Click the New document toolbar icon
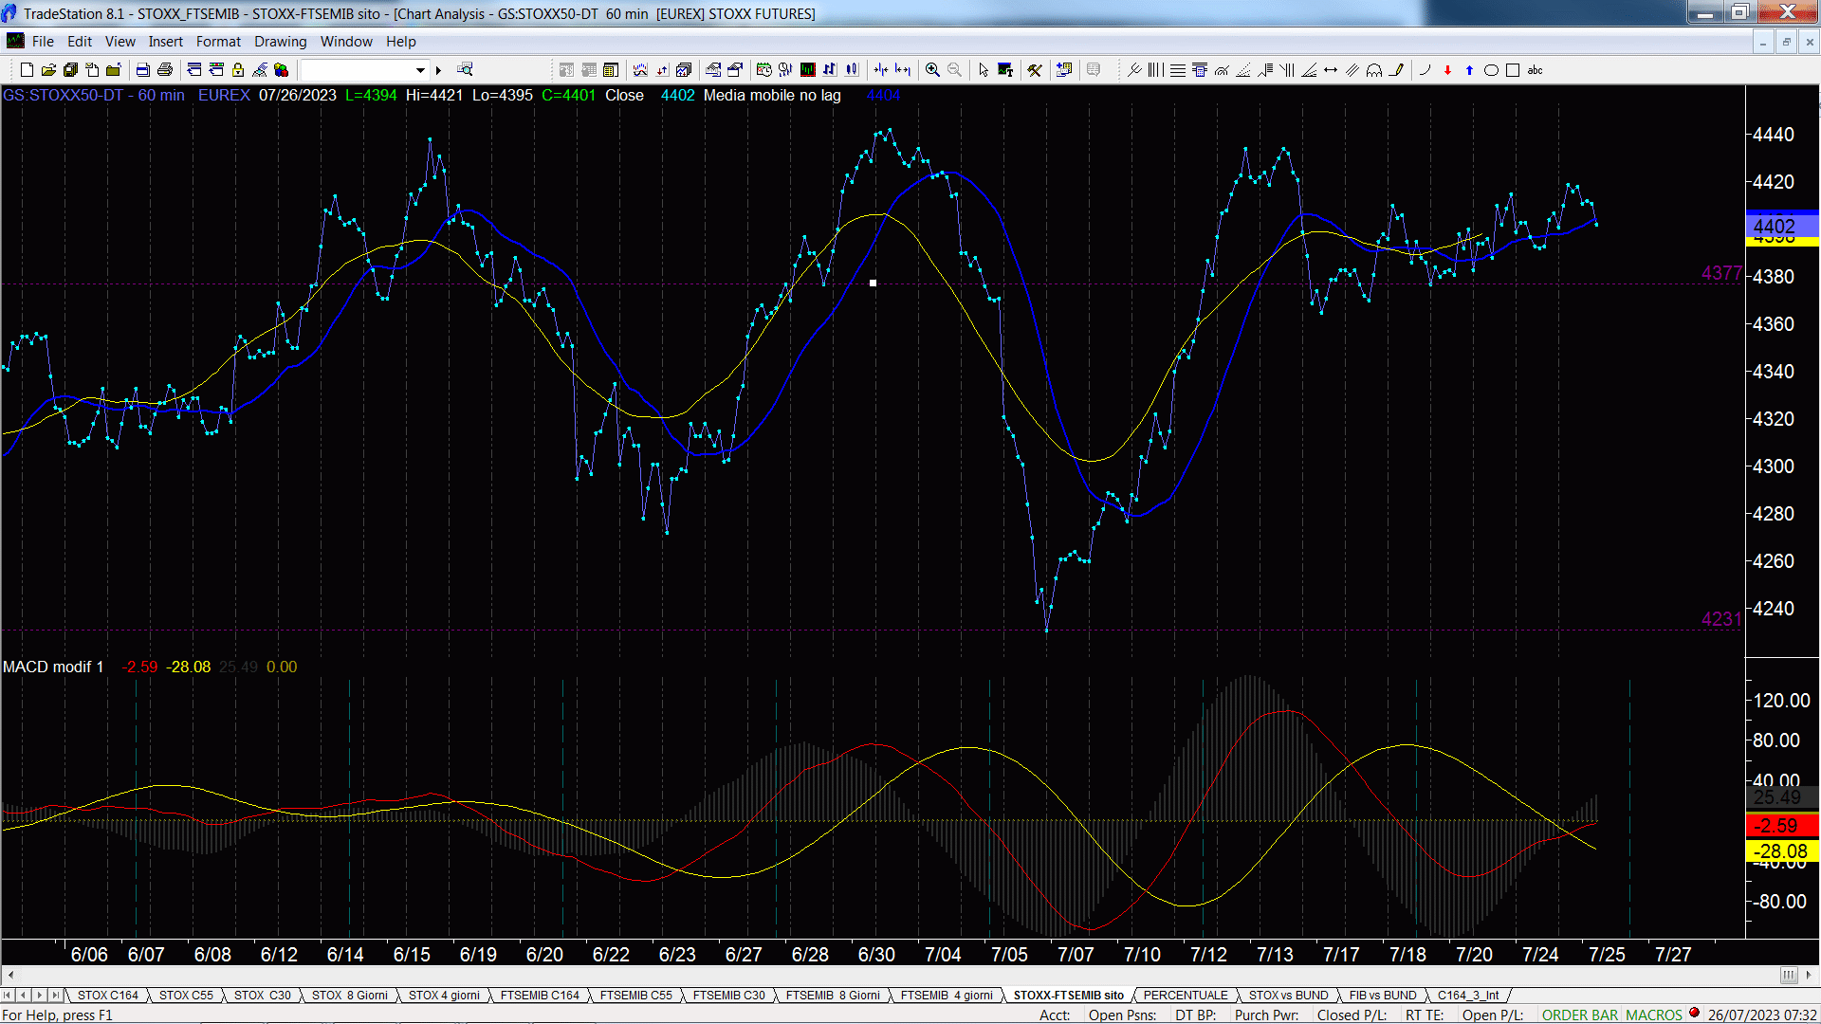1821x1024 pixels. click(x=27, y=70)
